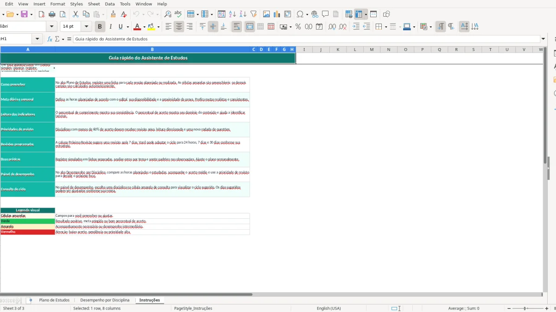Screen dimensions: 556x312
Task: Expand the Name Box dropdown
Action: [x=37, y=39]
